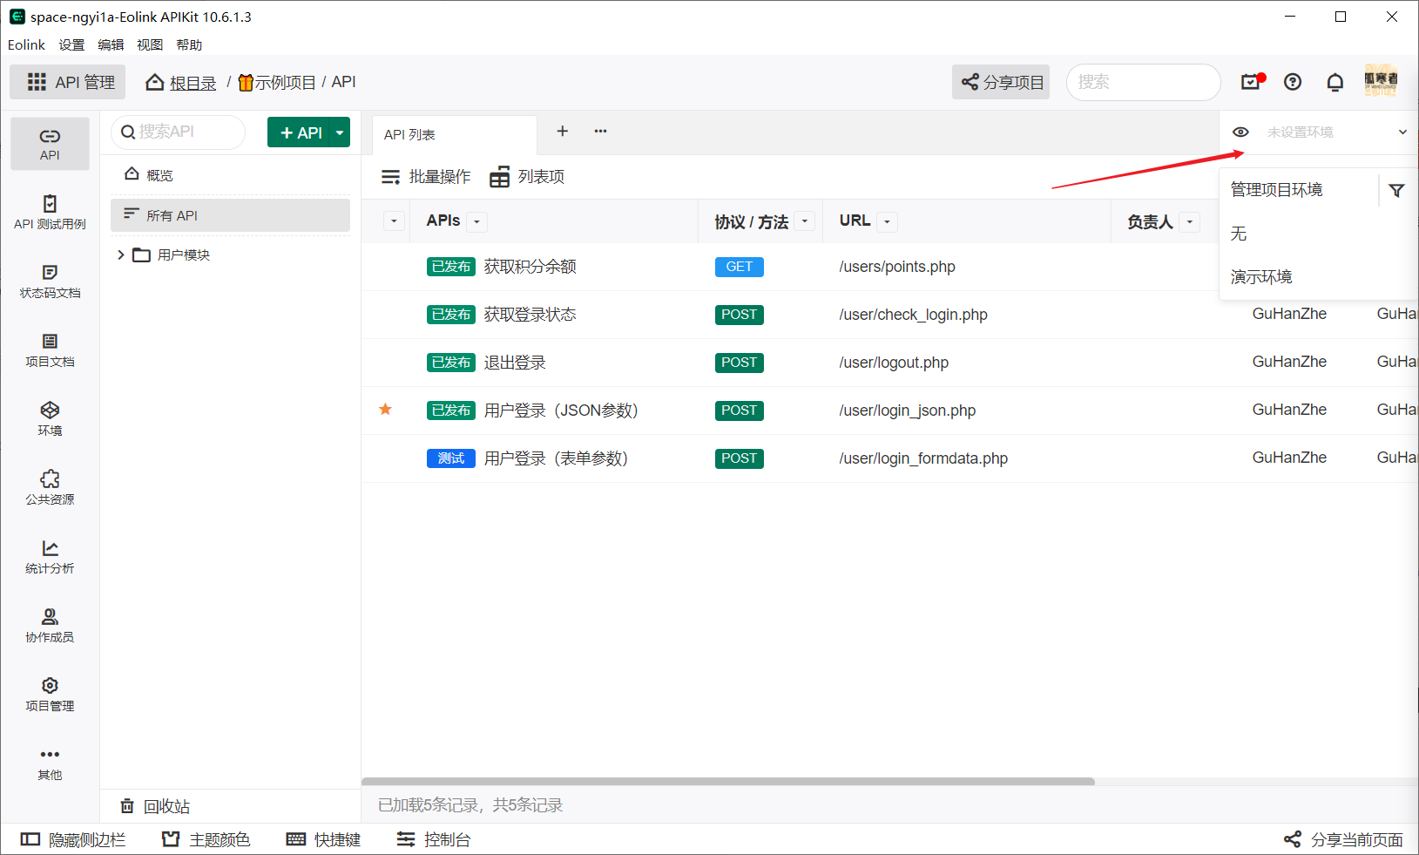The image size is (1419, 855).
Task: Open the 协议 / 方法 column dropdown
Action: (805, 221)
